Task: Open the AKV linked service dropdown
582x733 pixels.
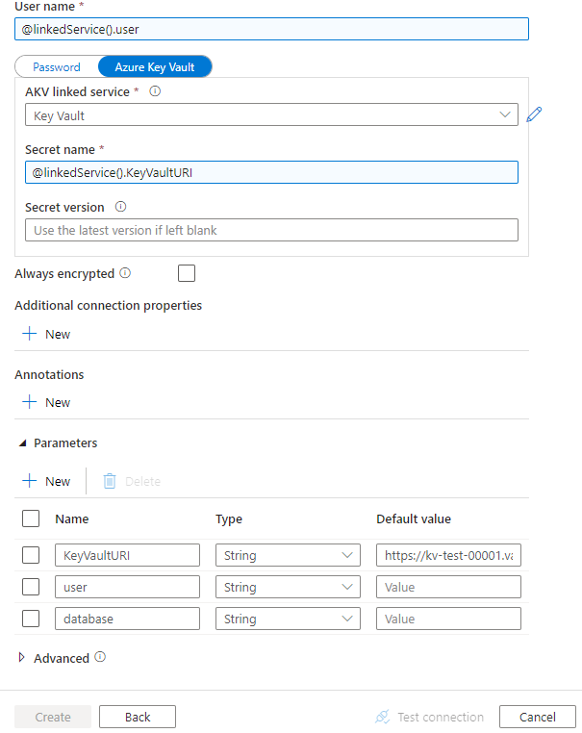Action: (271, 115)
